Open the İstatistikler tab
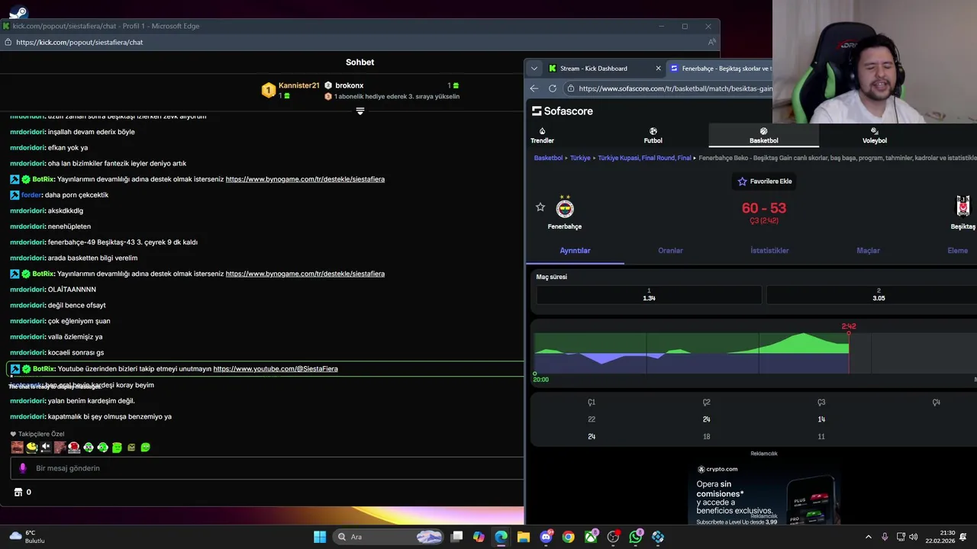 769,250
